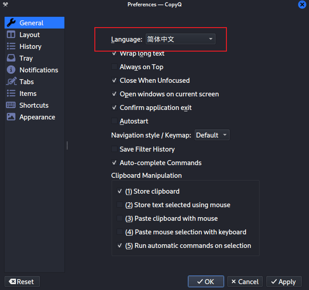Viewport: 309px width, 290px height.
Task: Expand the Navigation style / Keymap dropdown
Action: coord(212,135)
